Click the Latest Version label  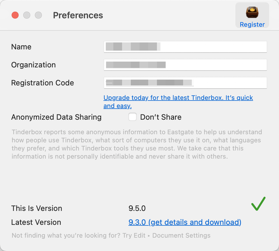[36, 222]
